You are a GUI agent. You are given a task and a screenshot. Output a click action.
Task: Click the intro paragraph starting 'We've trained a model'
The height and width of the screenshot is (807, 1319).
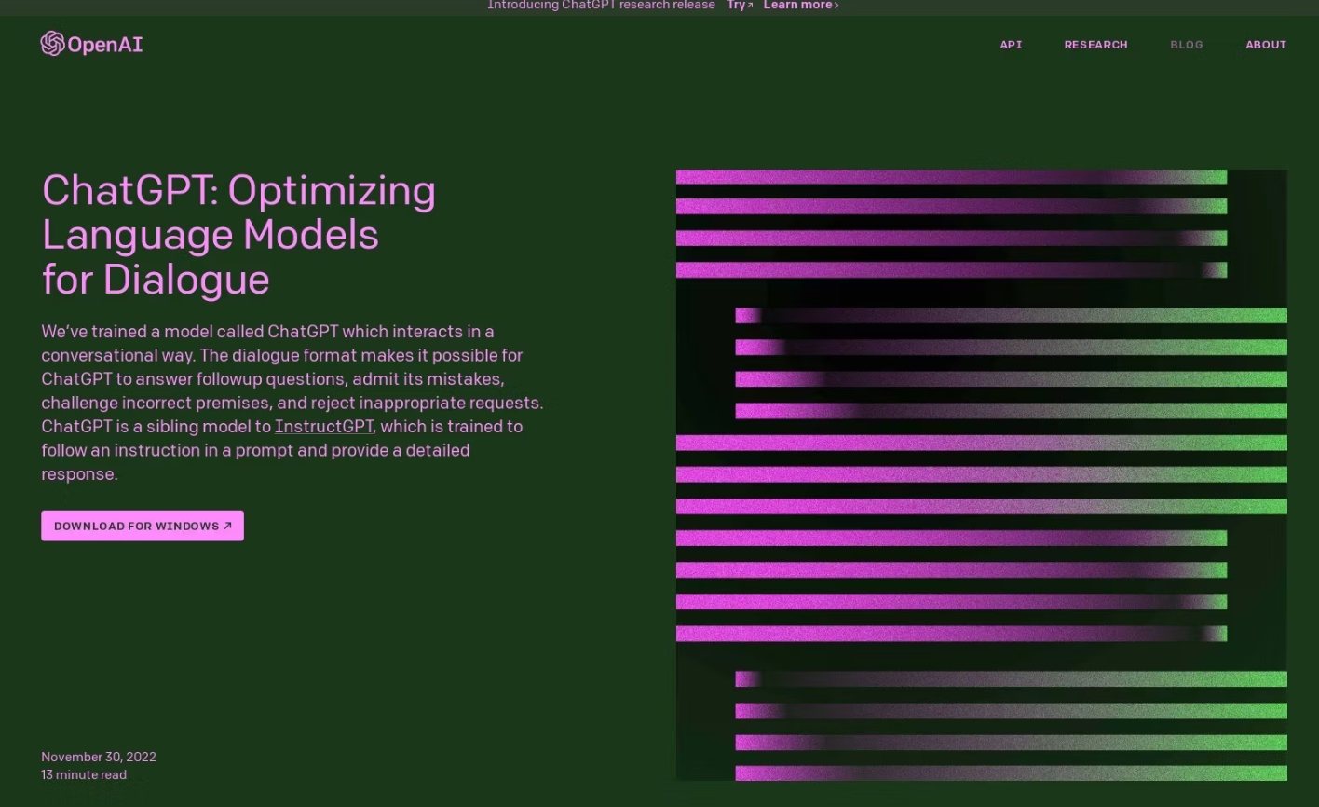292,403
